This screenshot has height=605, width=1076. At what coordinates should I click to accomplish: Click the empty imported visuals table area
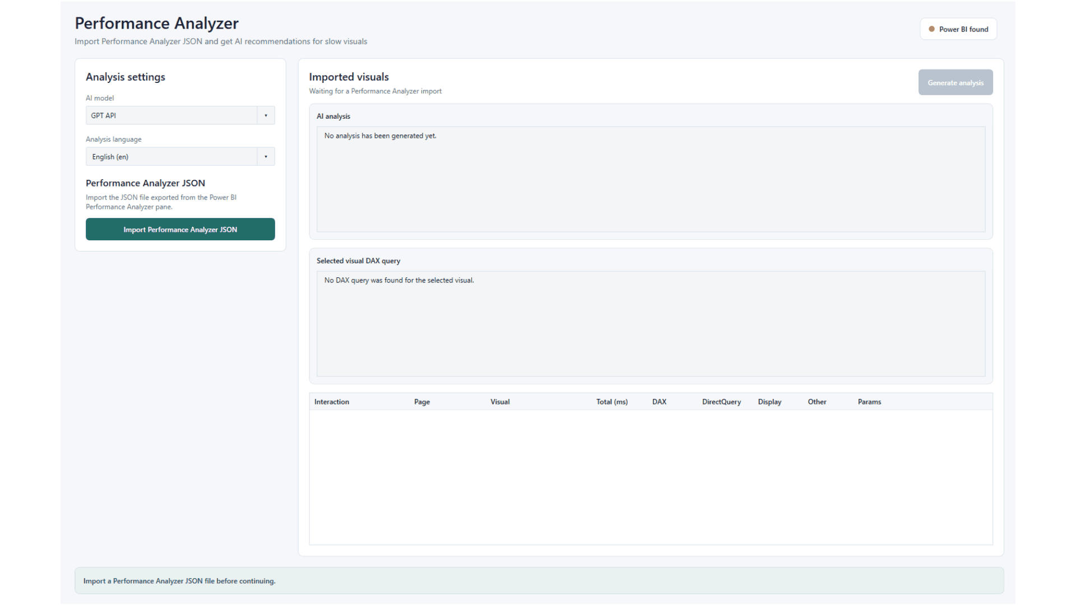coord(651,477)
